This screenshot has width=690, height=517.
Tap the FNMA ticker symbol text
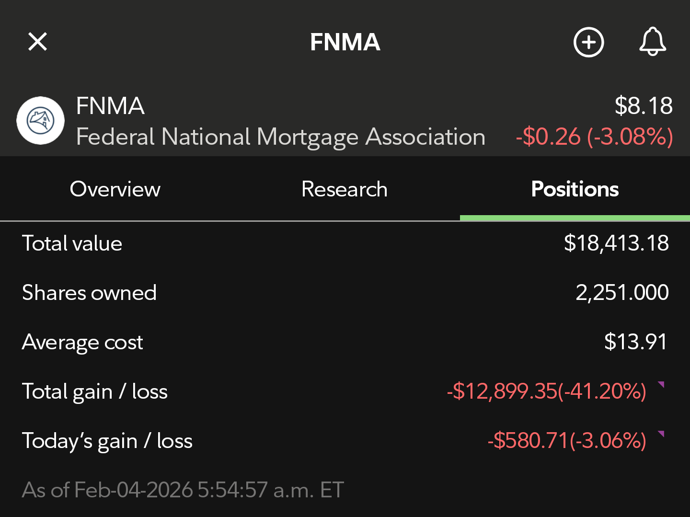[x=110, y=106]
